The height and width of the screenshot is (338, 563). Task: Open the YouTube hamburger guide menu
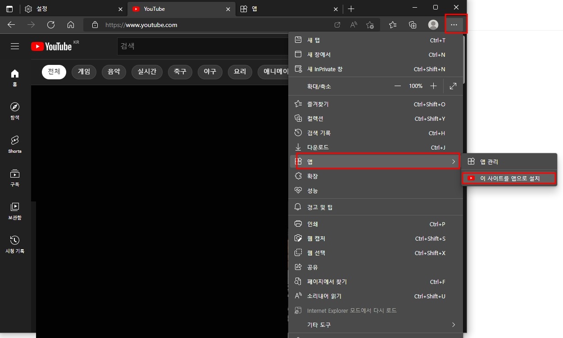[x=14, y=46]
